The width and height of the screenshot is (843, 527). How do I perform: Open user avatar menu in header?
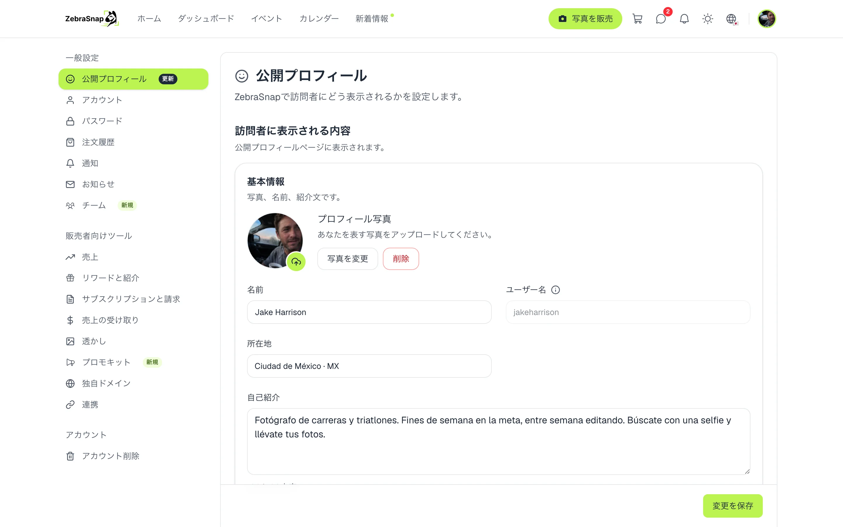(x=766, y=19)
